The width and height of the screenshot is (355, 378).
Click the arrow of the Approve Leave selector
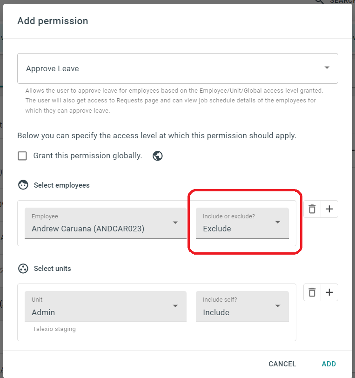[x=327, y=68]
